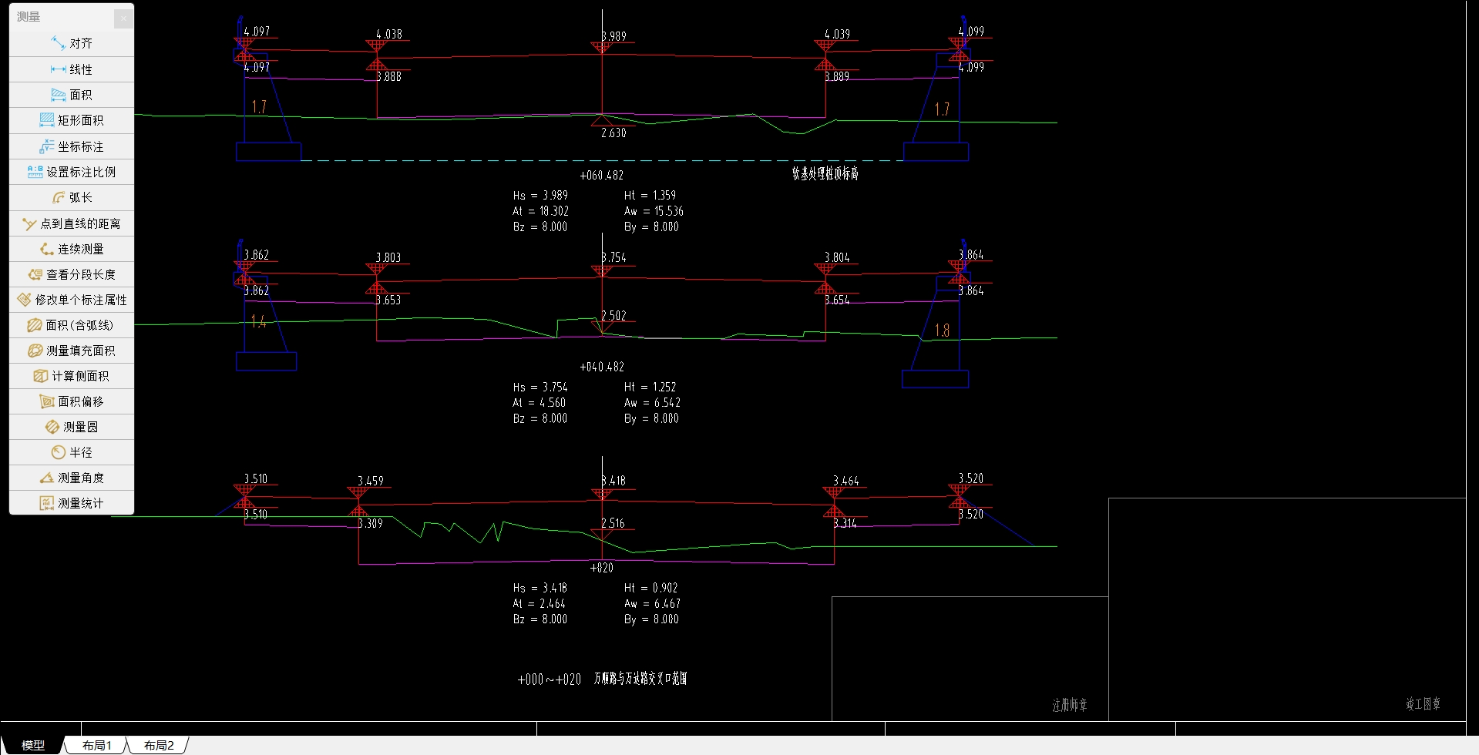Click the +060.482 station label
Image resolution: width=1479 pixels, height=755 pixels.
601,175
